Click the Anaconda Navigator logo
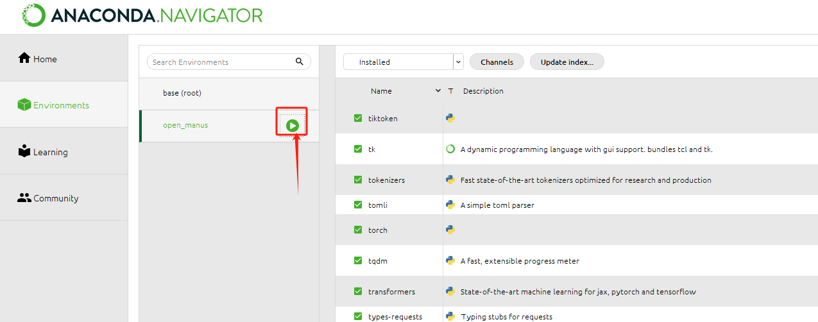This screenshot has height=322, width=818. coord(142,15)
